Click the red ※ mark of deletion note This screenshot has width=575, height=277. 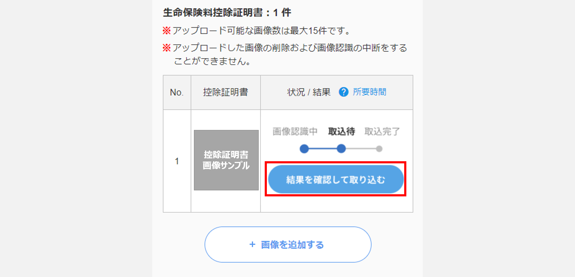(x=167, y=48)
